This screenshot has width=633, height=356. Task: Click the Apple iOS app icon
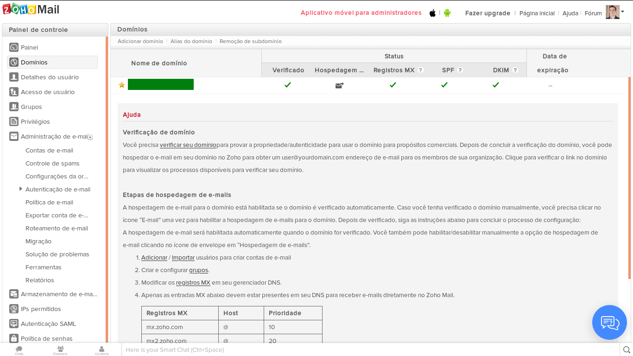click(432, 13)
